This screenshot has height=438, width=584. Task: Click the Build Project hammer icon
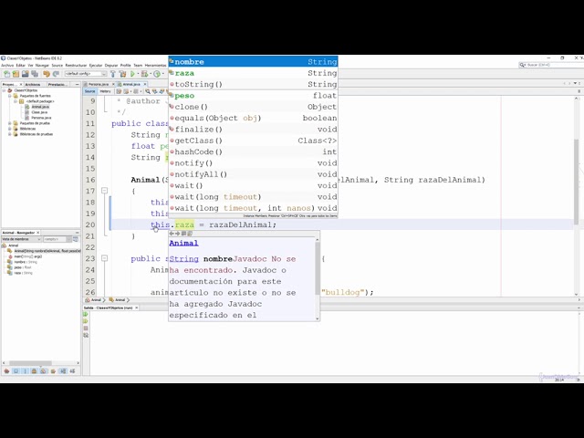coord(113,74)
